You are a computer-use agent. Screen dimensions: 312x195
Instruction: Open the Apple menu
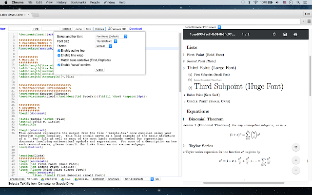(x=6, y=2)
